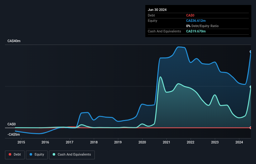Click the -CA$5m y-axis label
Screen dimensions: 256x164
[x=13, y=134]
